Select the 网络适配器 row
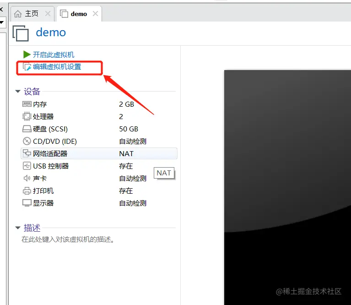This screenshot has height=305, width=351. click(x=99, y=153)
